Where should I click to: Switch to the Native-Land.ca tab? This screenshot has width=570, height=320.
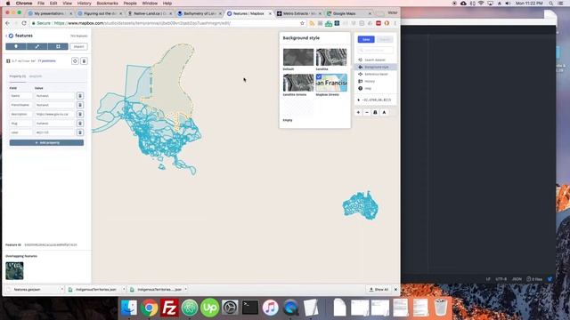[151, 13]
